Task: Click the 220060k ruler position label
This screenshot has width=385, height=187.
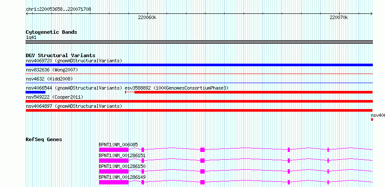Action: click(148, 17)
